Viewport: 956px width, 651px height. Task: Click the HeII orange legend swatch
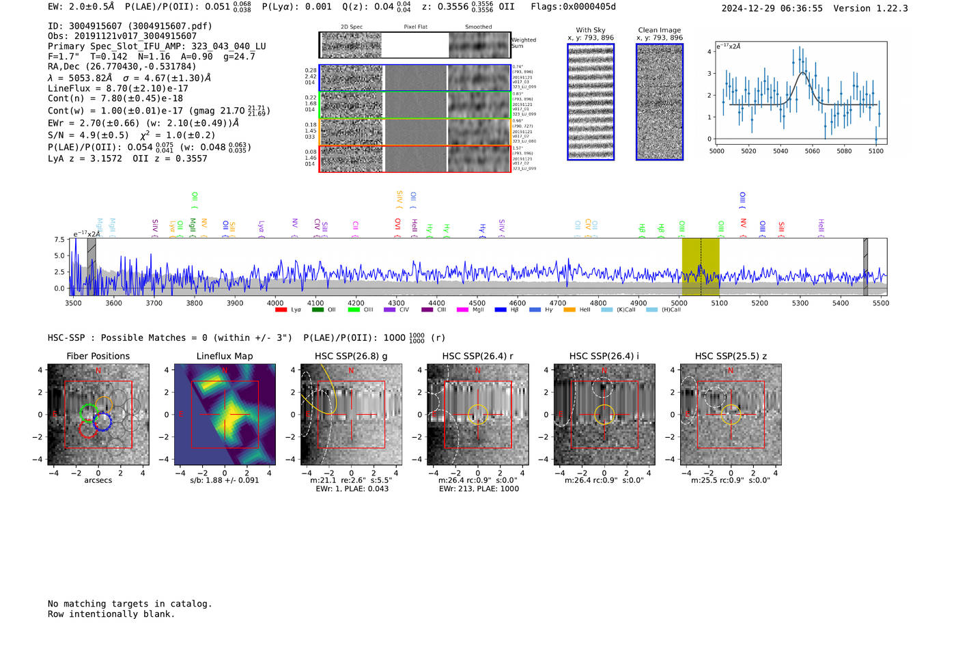point(570,309)
